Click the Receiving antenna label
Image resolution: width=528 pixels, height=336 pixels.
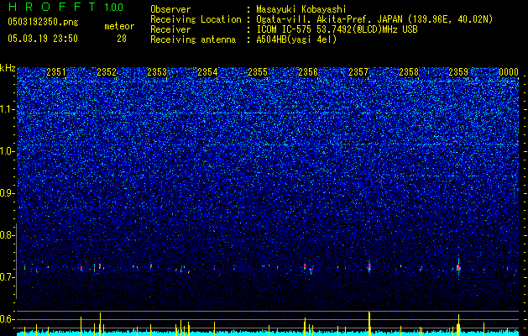point(193,39)
